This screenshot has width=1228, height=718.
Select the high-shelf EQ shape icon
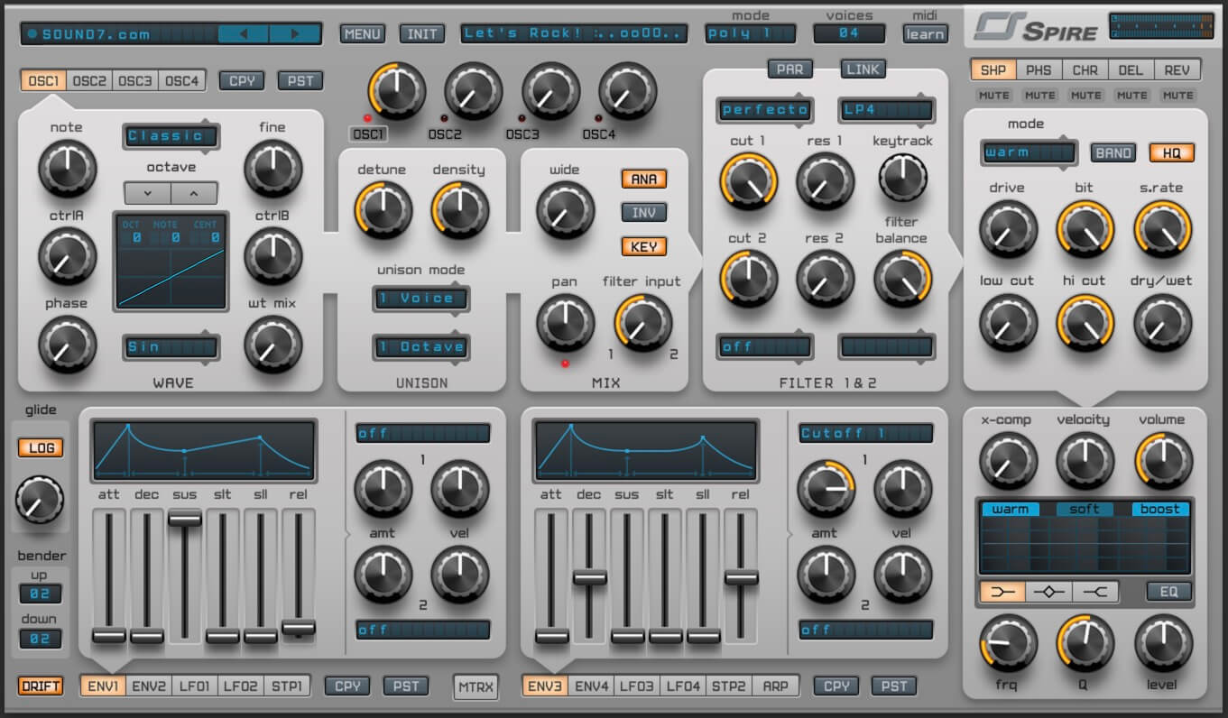[1095, 592]
